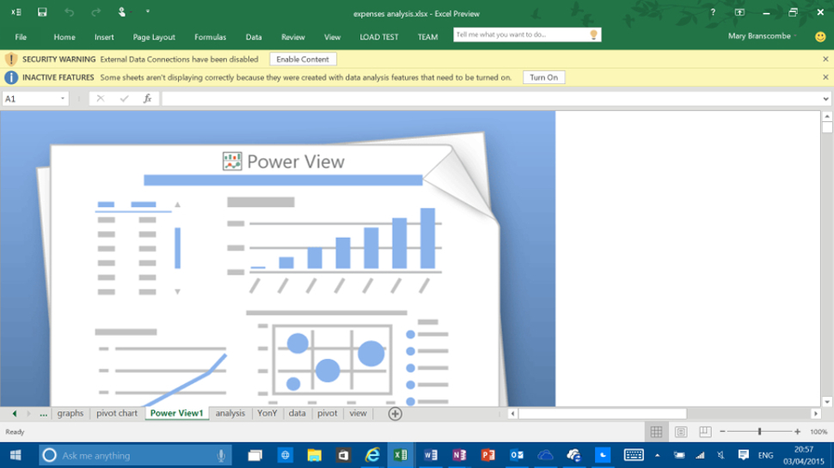Click horizontal scrollbar right arrow
Viewport: 834px width, 468px height.
(x=815, y=413)
